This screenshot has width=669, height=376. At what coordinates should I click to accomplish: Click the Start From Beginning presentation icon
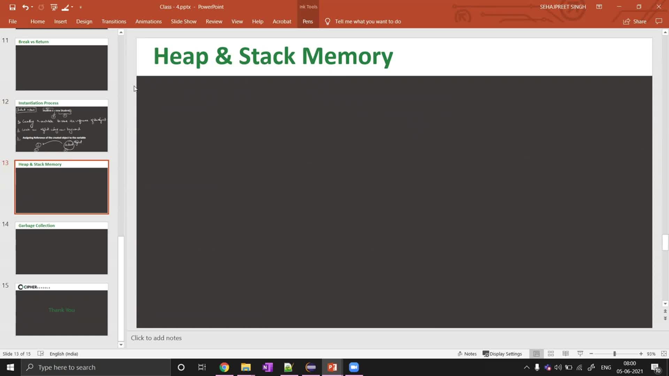[54, 7]
